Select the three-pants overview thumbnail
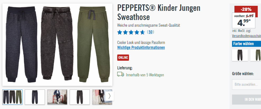The height and width of the screenshot is (109, 261). pos(12,97)
